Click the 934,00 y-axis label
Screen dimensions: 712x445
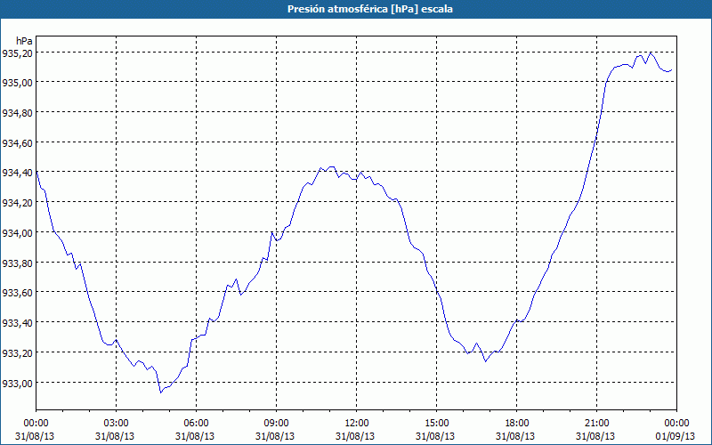click(17, 233)
